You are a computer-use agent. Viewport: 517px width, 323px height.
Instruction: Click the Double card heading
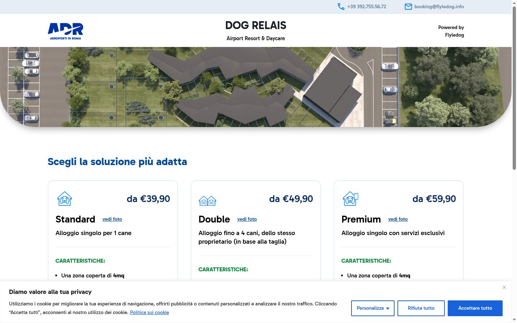(214, 219)
